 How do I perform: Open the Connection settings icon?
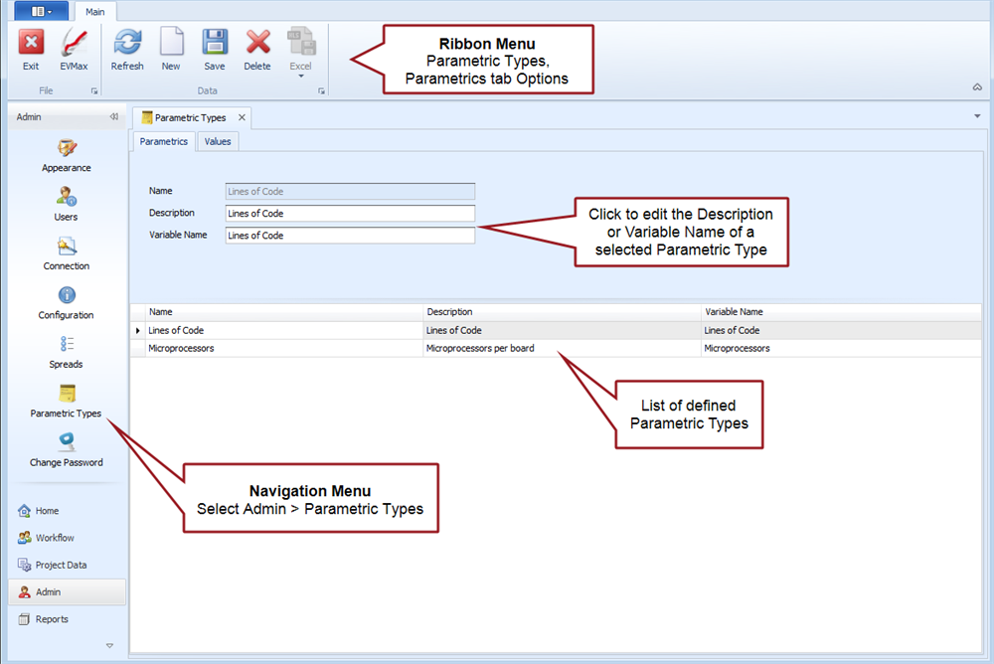[x=67, y=247]
